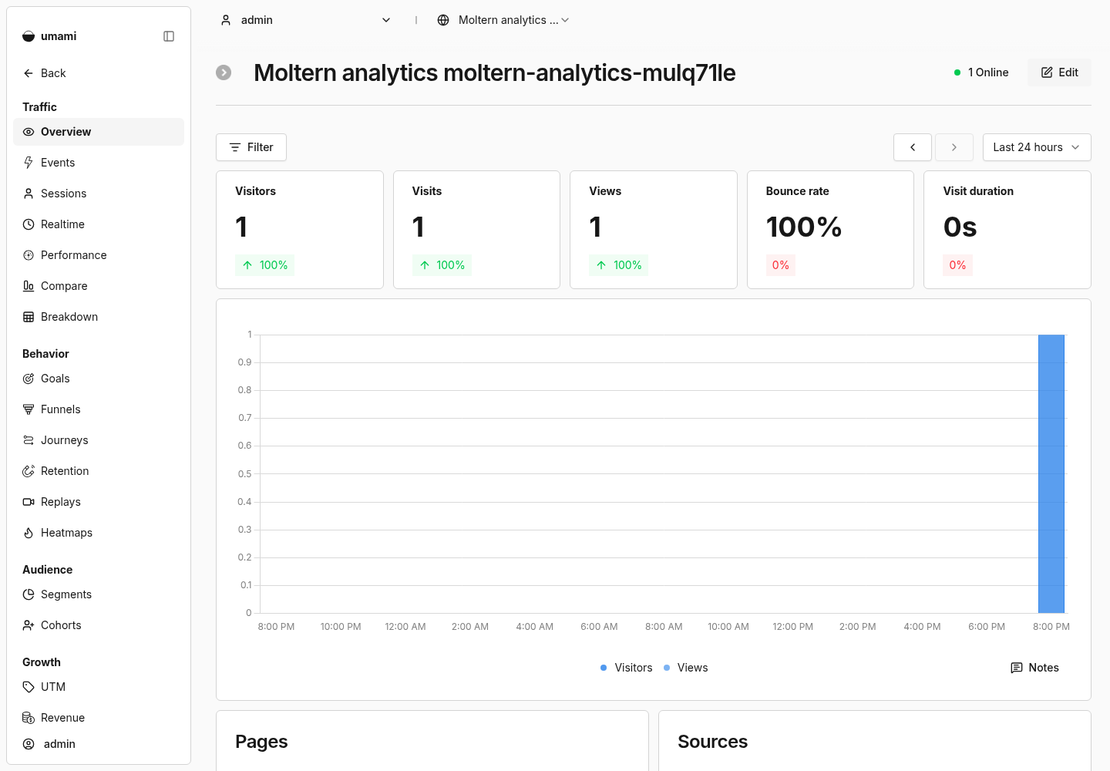The height and width of the screenshot is (771, 1110).
Task: Open the Realtime view
Action: pyautogui.click(x=99, y=224)
